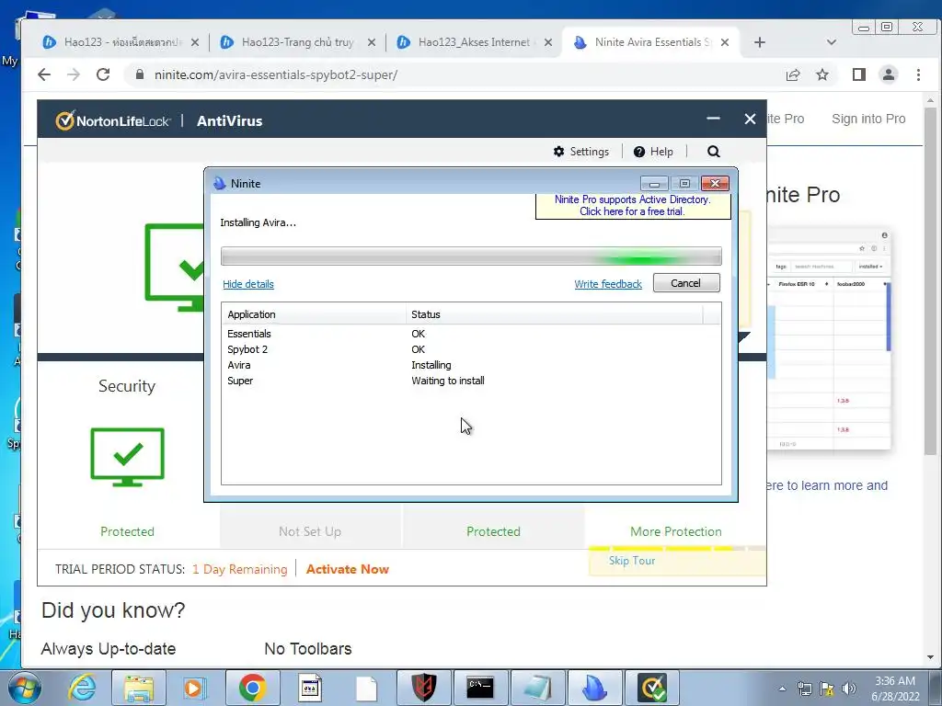Click Sign into Pro on Ninite page

(868, 119)
